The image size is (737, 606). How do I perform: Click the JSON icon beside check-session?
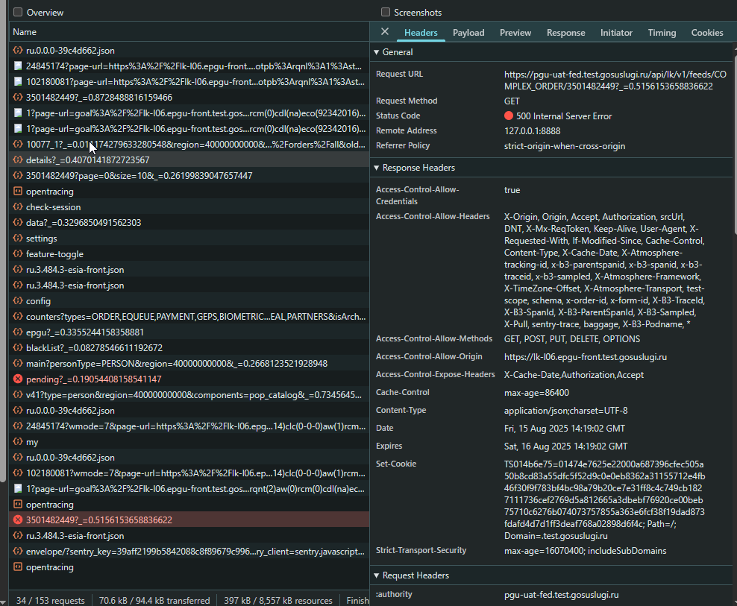pos(18,206)
